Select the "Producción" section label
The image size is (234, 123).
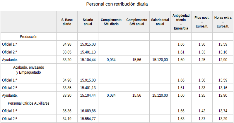(28, 37)
